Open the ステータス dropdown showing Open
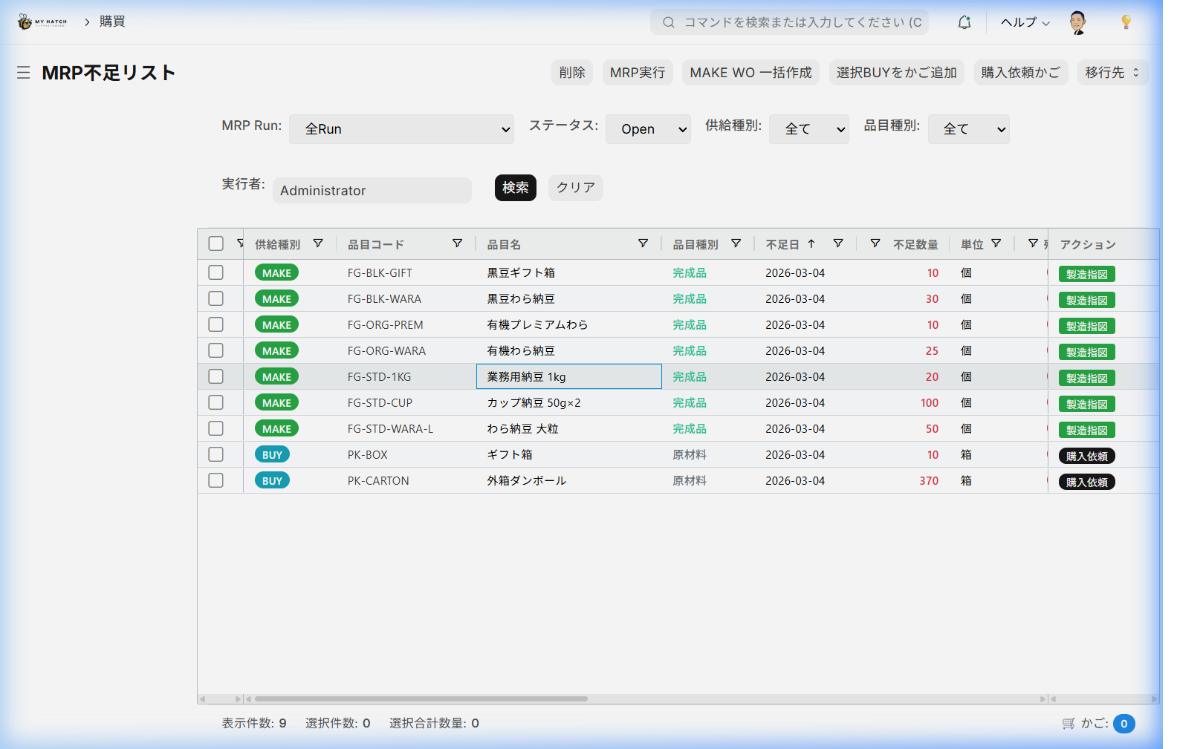The image size is (1177, 749). pyautogui.click(x=648, y=129)
